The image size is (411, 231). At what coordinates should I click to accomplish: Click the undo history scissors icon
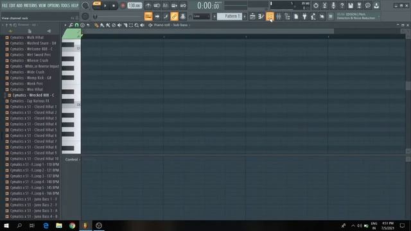324,6
